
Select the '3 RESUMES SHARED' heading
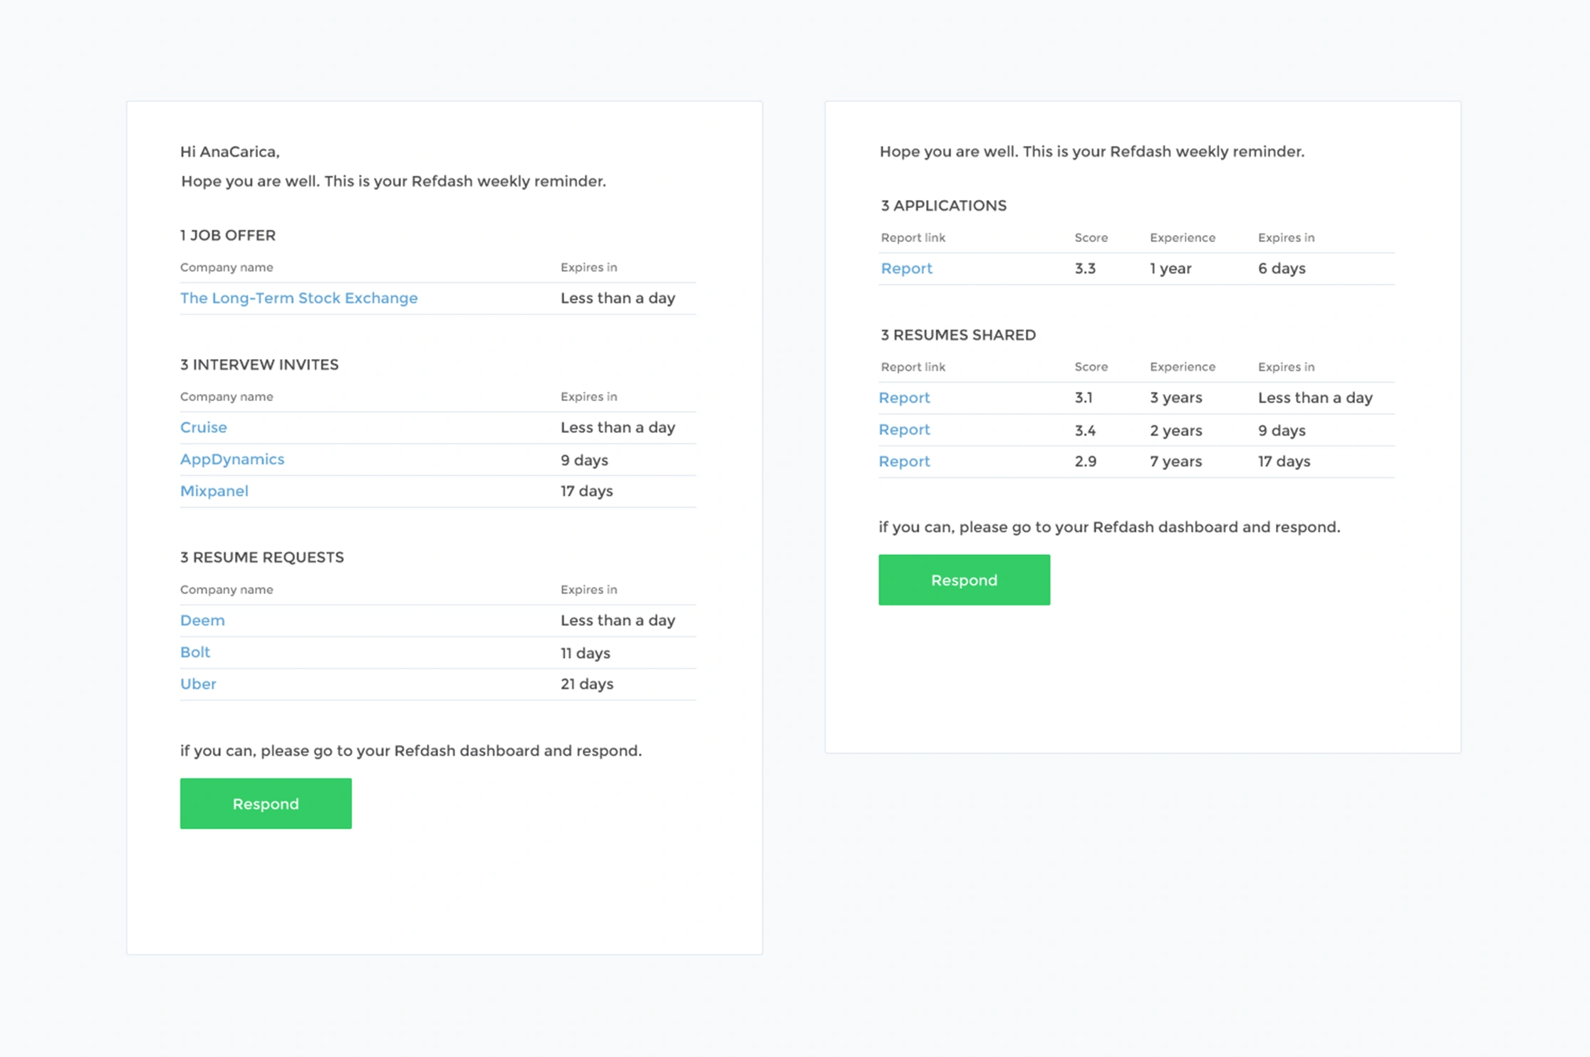click(958, 335)
